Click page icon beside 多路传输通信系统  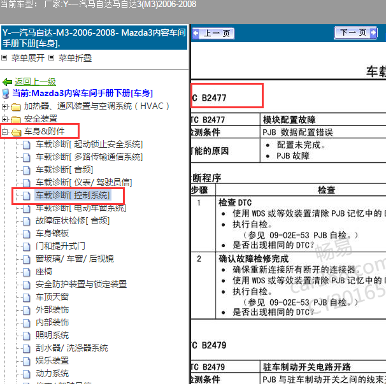[27, 157]
